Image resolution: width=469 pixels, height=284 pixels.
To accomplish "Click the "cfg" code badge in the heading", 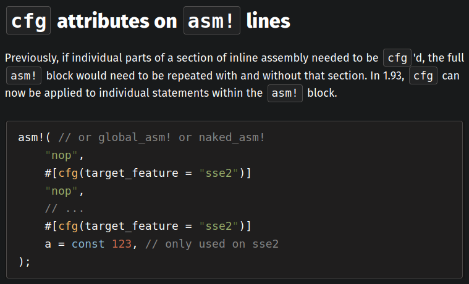I will (27, 22).
